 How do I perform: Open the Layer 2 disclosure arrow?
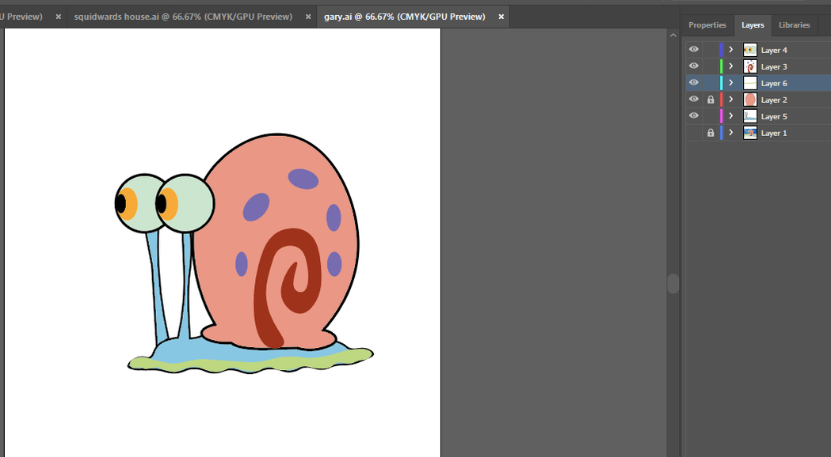click(731, 100)
